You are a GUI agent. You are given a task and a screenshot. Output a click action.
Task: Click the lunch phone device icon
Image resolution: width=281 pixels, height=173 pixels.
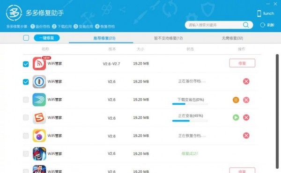pos(259,14)
